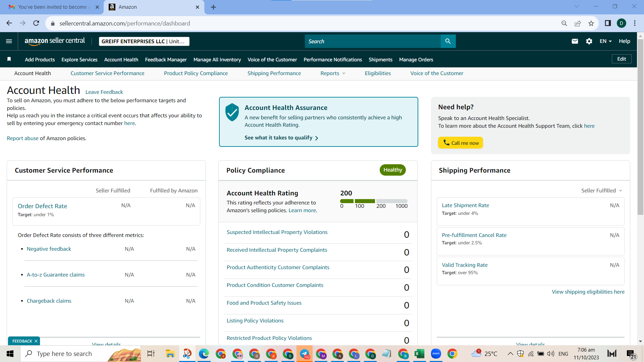Open the Voice of the Customer sub-tab
The height and width of the screenshot is (362, 644).
(x=437, y=73)
